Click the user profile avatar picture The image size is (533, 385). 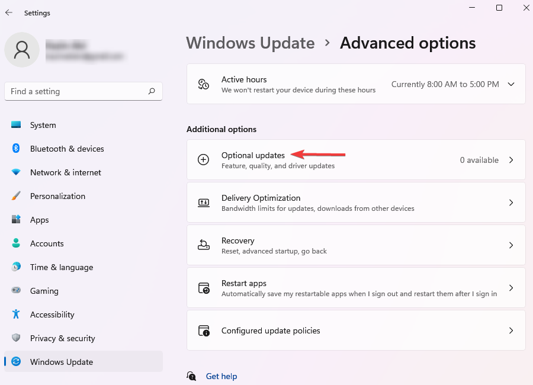22,50
